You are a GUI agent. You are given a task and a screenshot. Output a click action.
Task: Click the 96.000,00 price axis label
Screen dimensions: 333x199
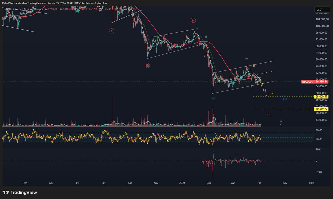[322, 33]
